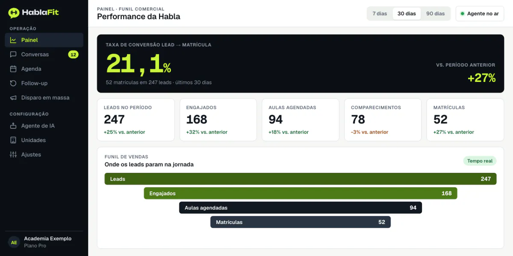Image resolution: width=513 pixels, height=256 pixels.
Task: Click the Ajustes sliders icon
Action: 13,154
